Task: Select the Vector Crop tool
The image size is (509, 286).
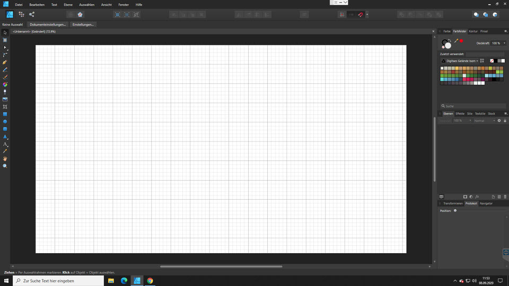Action: point(5,106)
